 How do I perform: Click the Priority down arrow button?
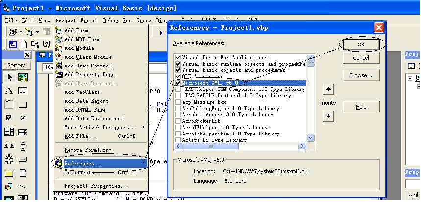[x=328, y=116]
